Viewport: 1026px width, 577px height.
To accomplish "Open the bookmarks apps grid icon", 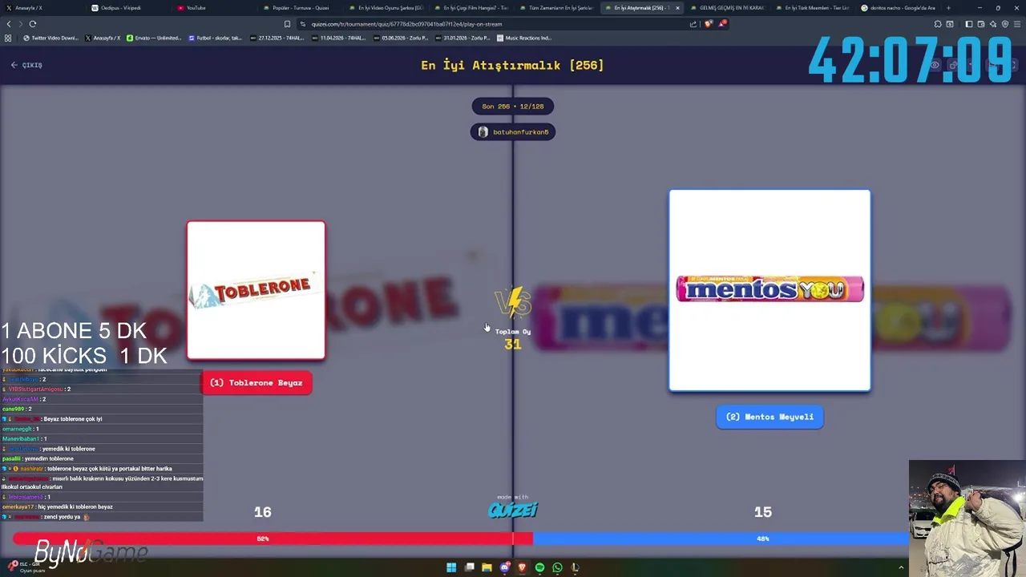I will (x=8, y=38).
